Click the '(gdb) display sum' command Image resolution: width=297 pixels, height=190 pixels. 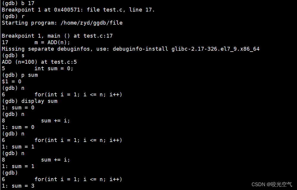click(x=30, y=101)
